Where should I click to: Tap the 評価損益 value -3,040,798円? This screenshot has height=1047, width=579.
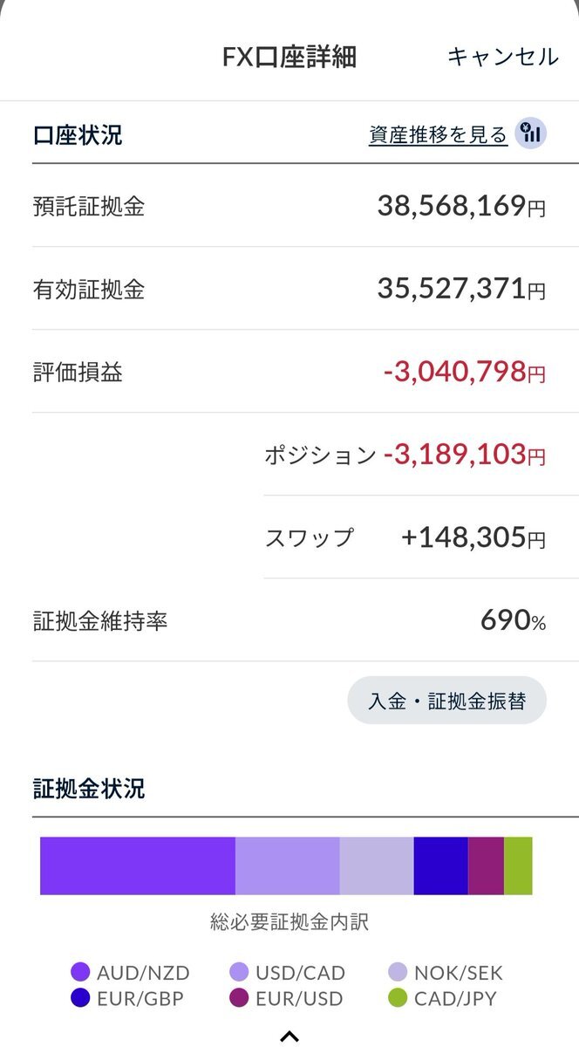pos(465,373)
